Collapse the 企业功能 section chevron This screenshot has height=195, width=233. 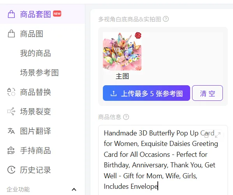coord(74,190)
